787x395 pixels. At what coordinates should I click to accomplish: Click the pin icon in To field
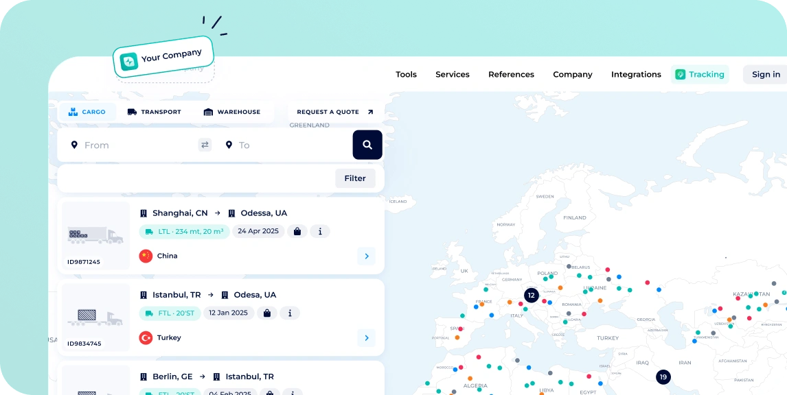tap(229, 145)
